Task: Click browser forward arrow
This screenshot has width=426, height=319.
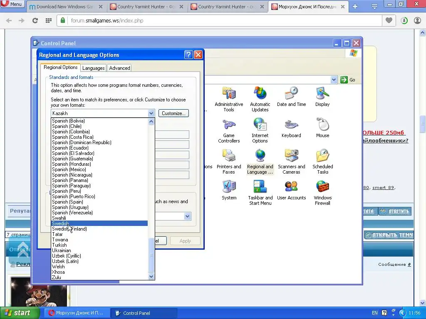Action: pyautogui.click(x=22, y=21)
